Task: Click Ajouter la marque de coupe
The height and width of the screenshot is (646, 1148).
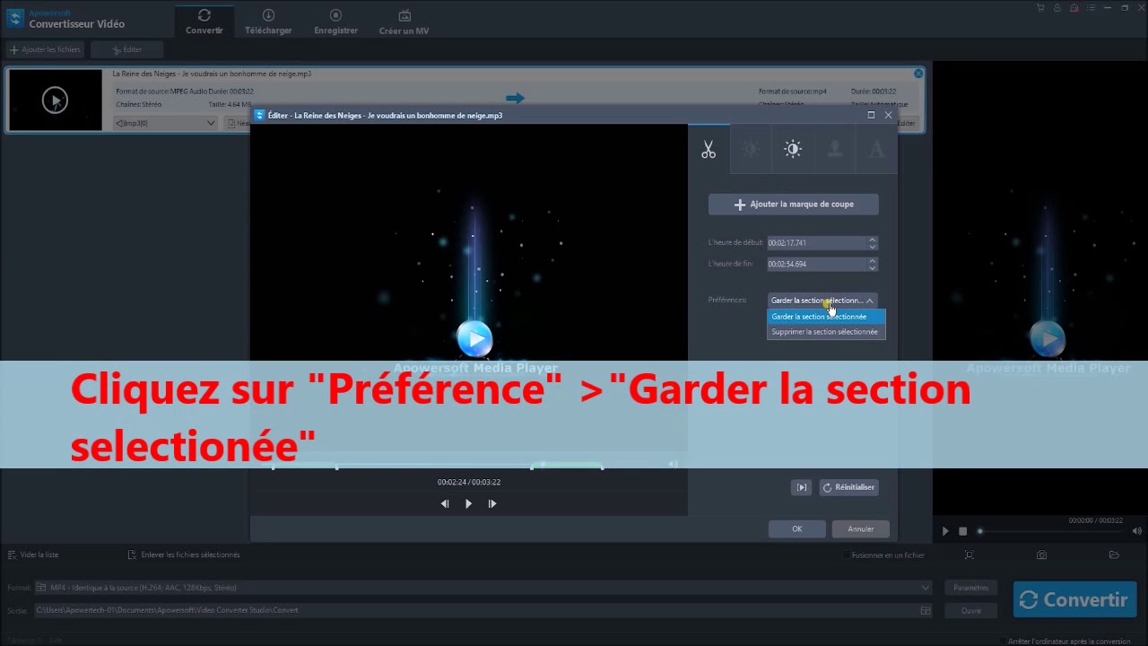Action: (x=794, y=205)
